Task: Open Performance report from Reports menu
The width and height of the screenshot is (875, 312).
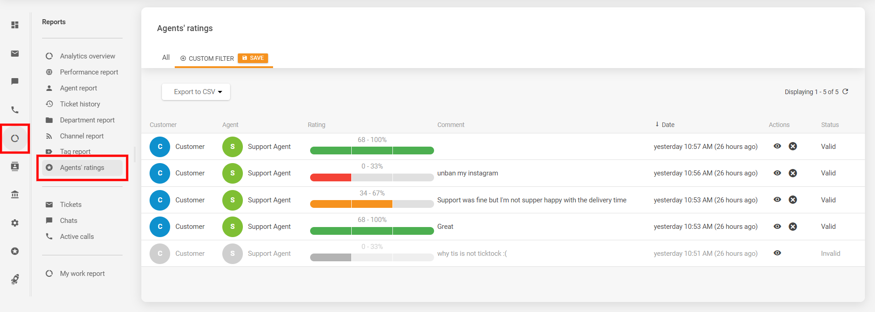Action: click(x=89, y=72)
